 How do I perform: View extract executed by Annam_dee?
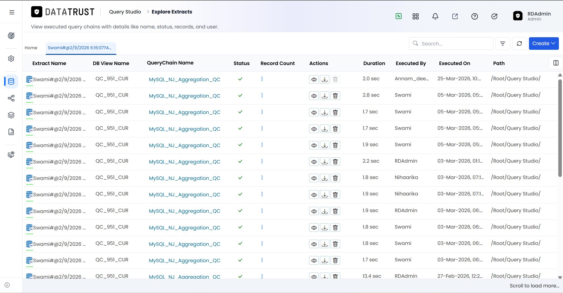(314, 79)
